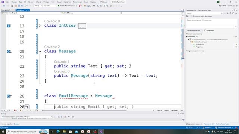Screen dimensions: 239x134
Task: Click the Push up-arrow icon in Git Changes
Action: pos(230,13)
